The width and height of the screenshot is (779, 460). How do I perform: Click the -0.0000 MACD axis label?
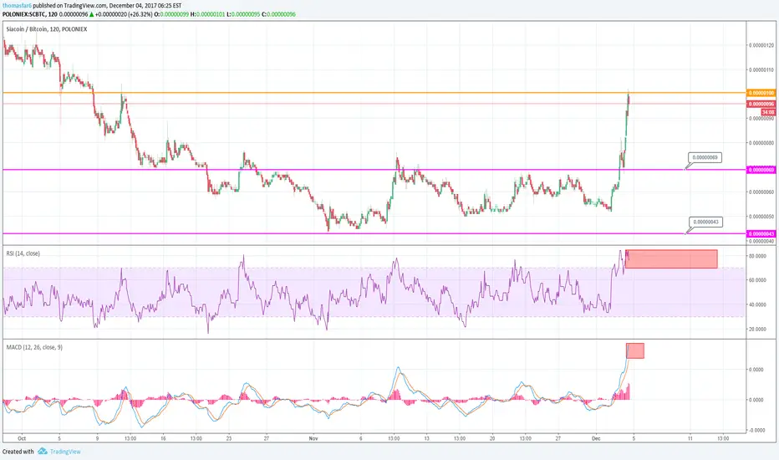coord(756,430)
